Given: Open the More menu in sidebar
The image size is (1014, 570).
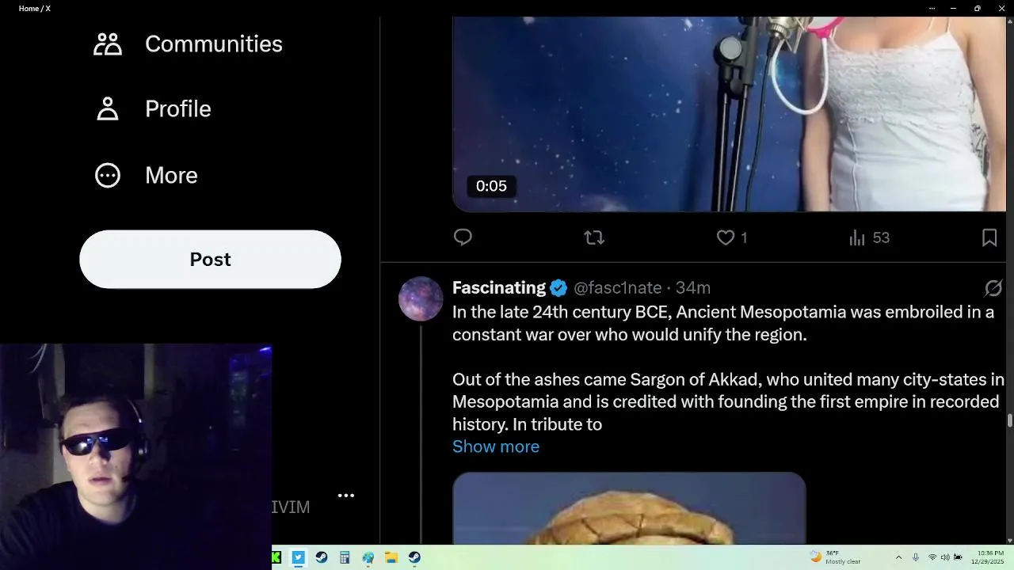Looking at the screenshot, I should [146, 175].
